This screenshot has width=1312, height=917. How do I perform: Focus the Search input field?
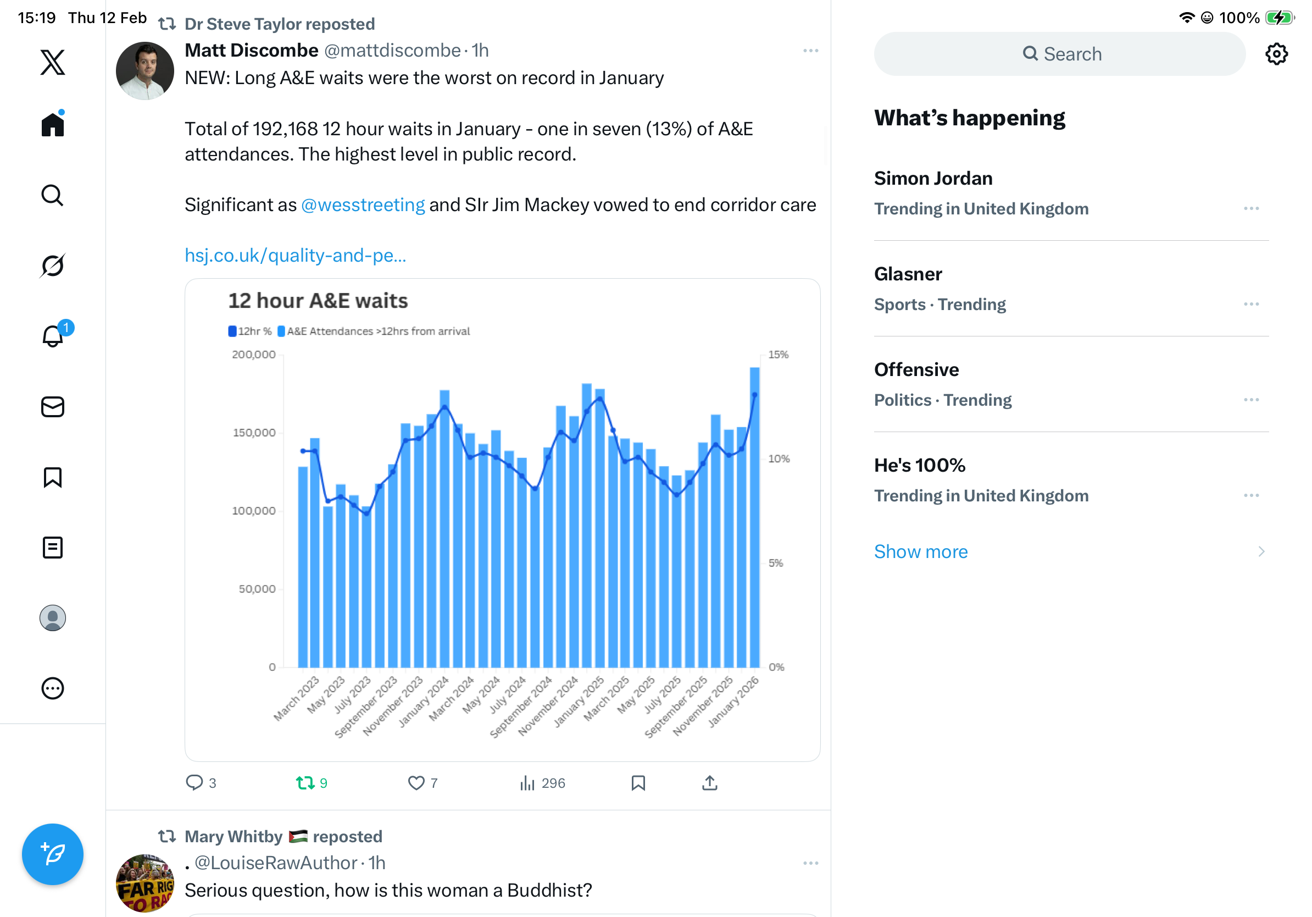(1060, 54)
